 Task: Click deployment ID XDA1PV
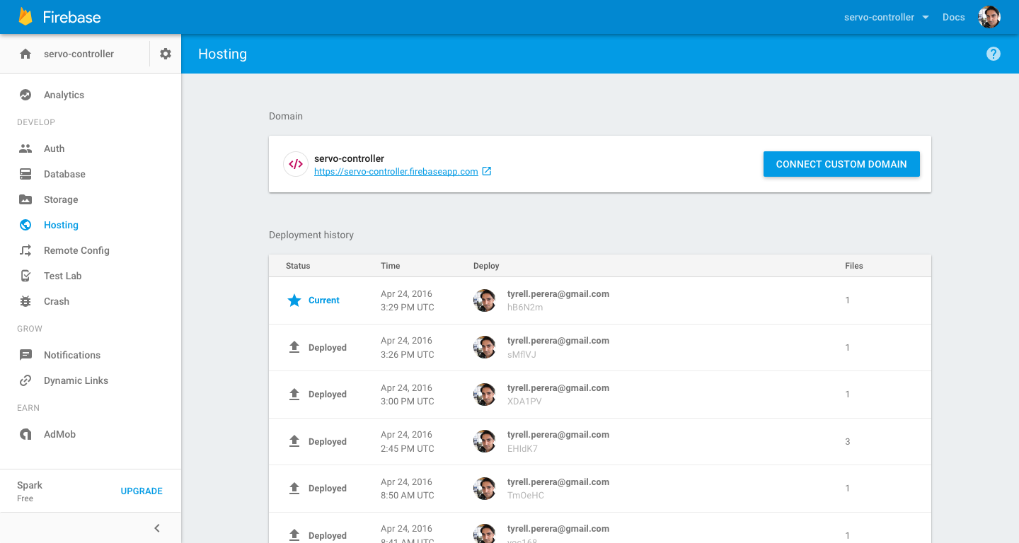[524, 402]
